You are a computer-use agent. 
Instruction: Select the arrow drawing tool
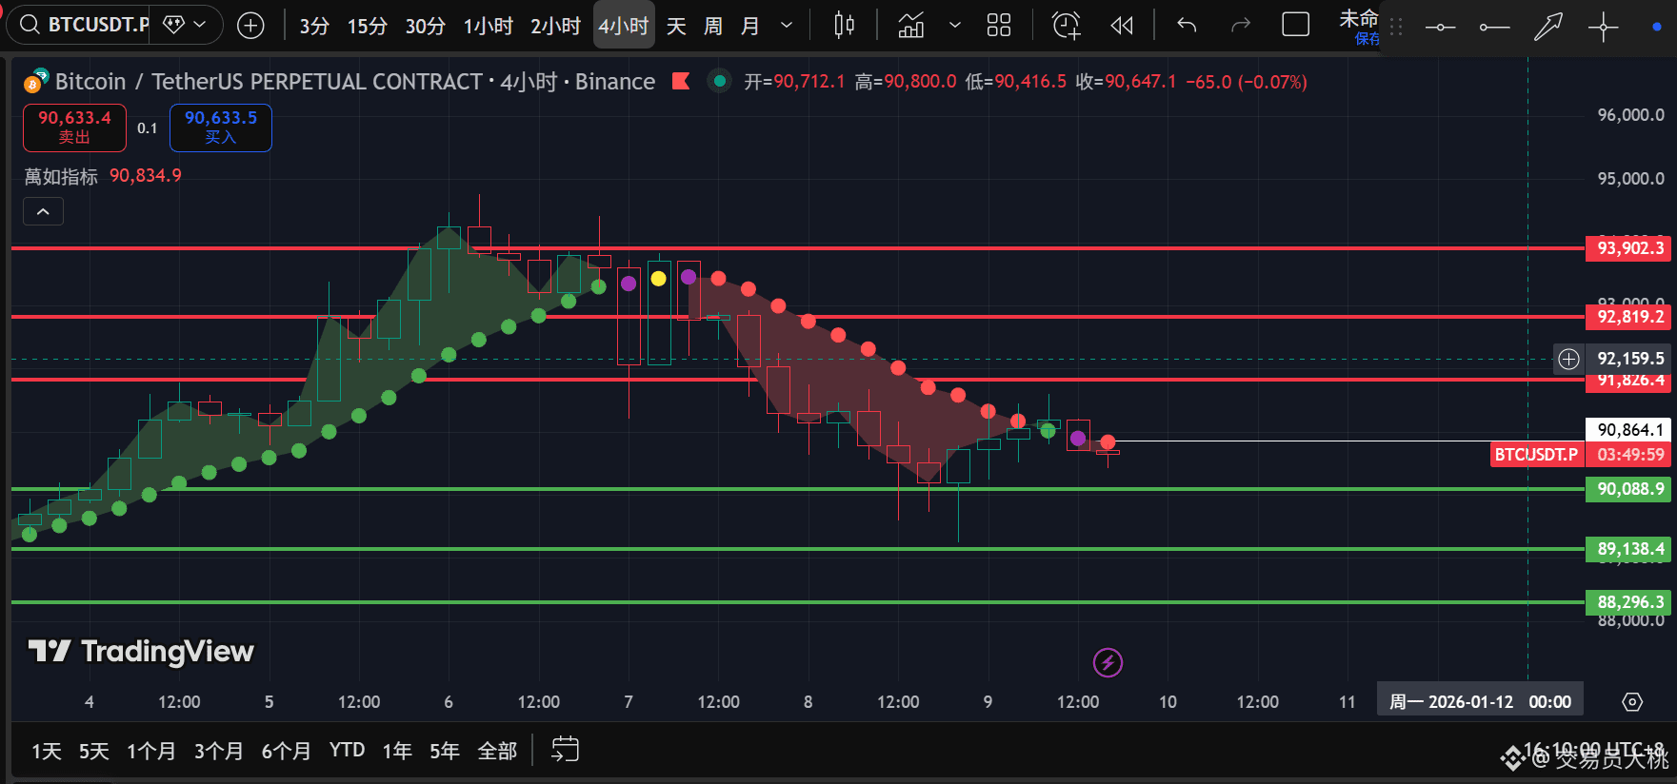1548,27
